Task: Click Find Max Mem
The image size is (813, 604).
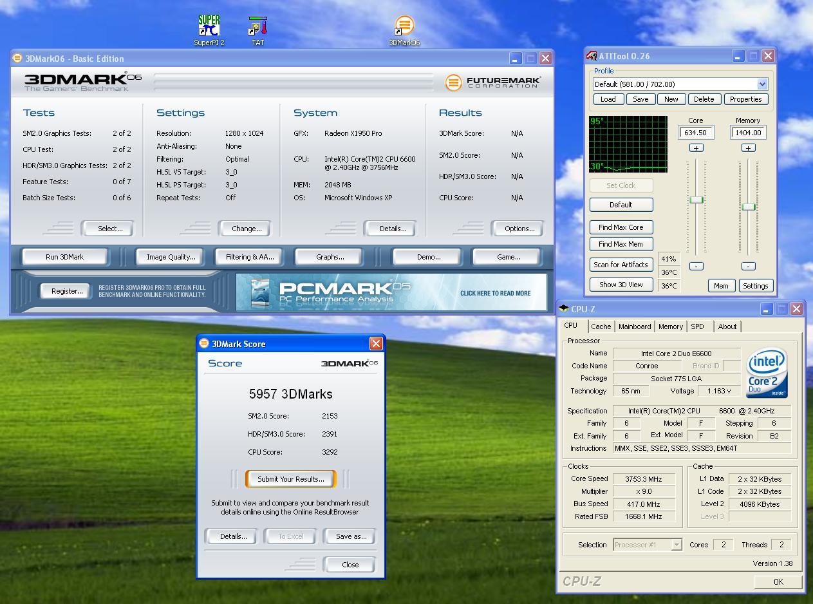Action: [x=621, y=244]
